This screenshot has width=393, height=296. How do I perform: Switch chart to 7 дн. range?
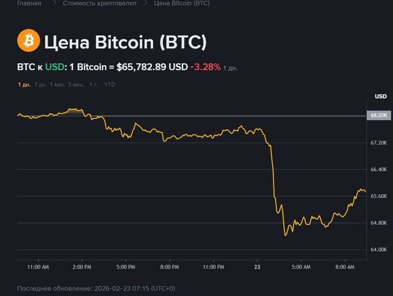click(40, 85)
